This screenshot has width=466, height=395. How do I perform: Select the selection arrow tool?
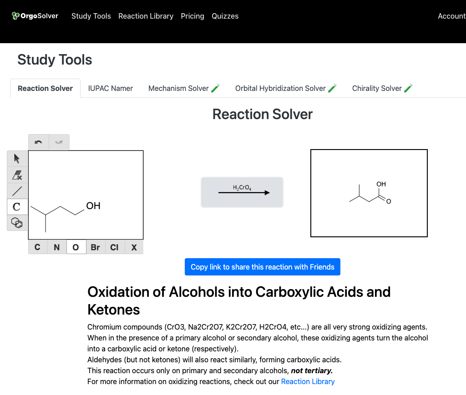(16, 159)
